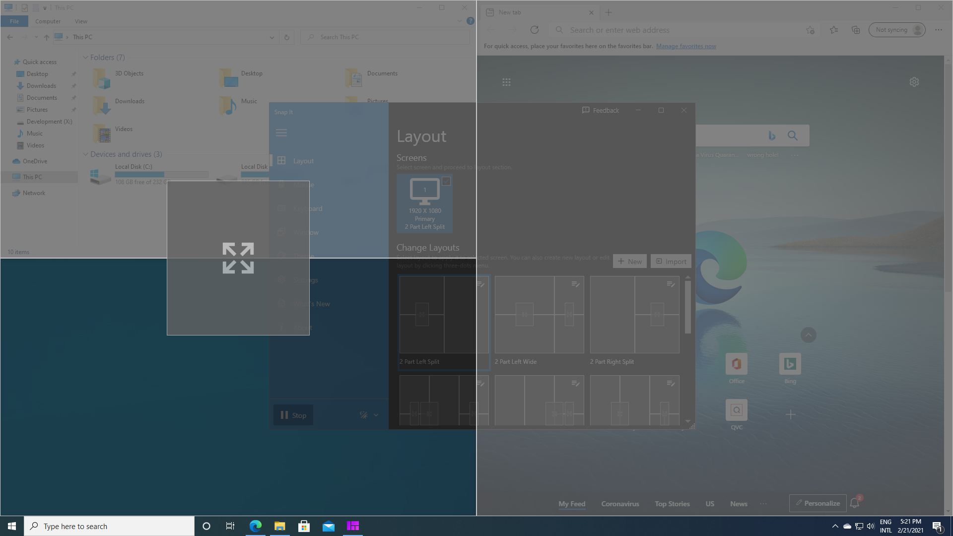Click the Local Disk C storage usage bar
953x536 pixels.
pos(161,174)
